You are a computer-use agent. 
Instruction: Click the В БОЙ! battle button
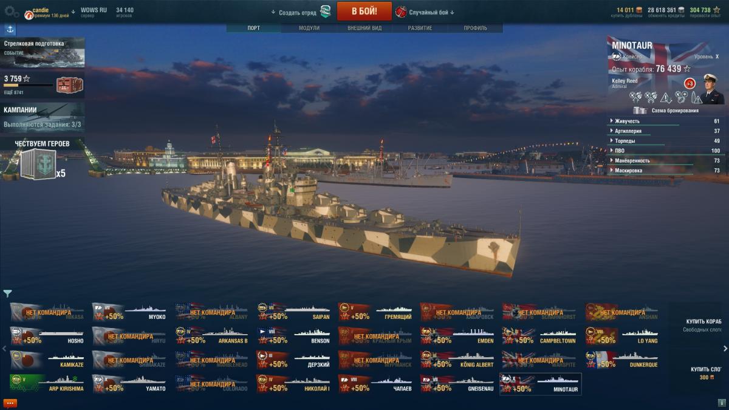(364, 11)
